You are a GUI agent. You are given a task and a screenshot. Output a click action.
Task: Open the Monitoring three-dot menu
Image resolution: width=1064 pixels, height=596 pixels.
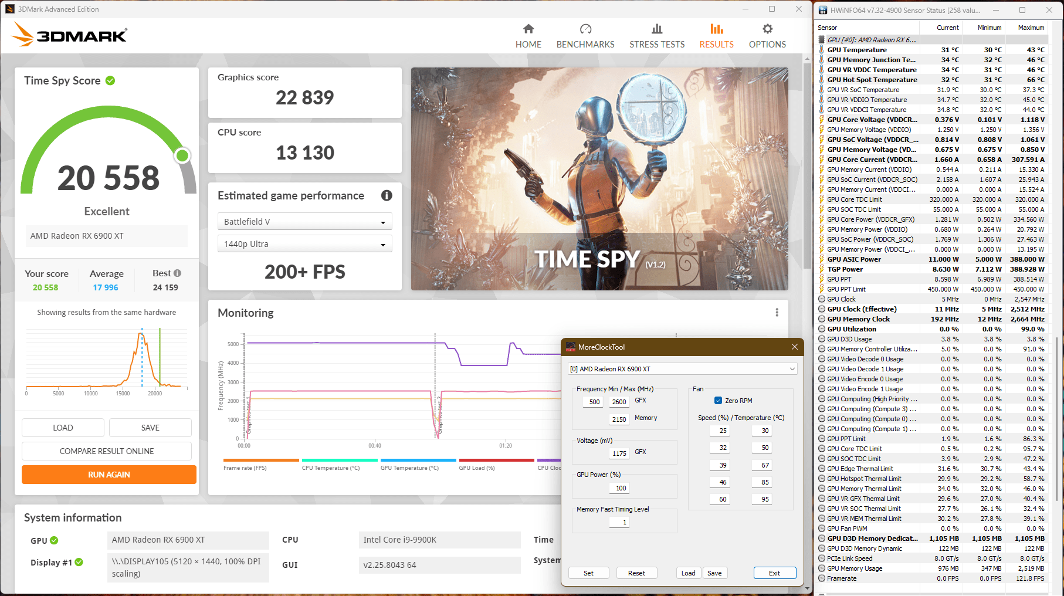(x=777, y=313)
